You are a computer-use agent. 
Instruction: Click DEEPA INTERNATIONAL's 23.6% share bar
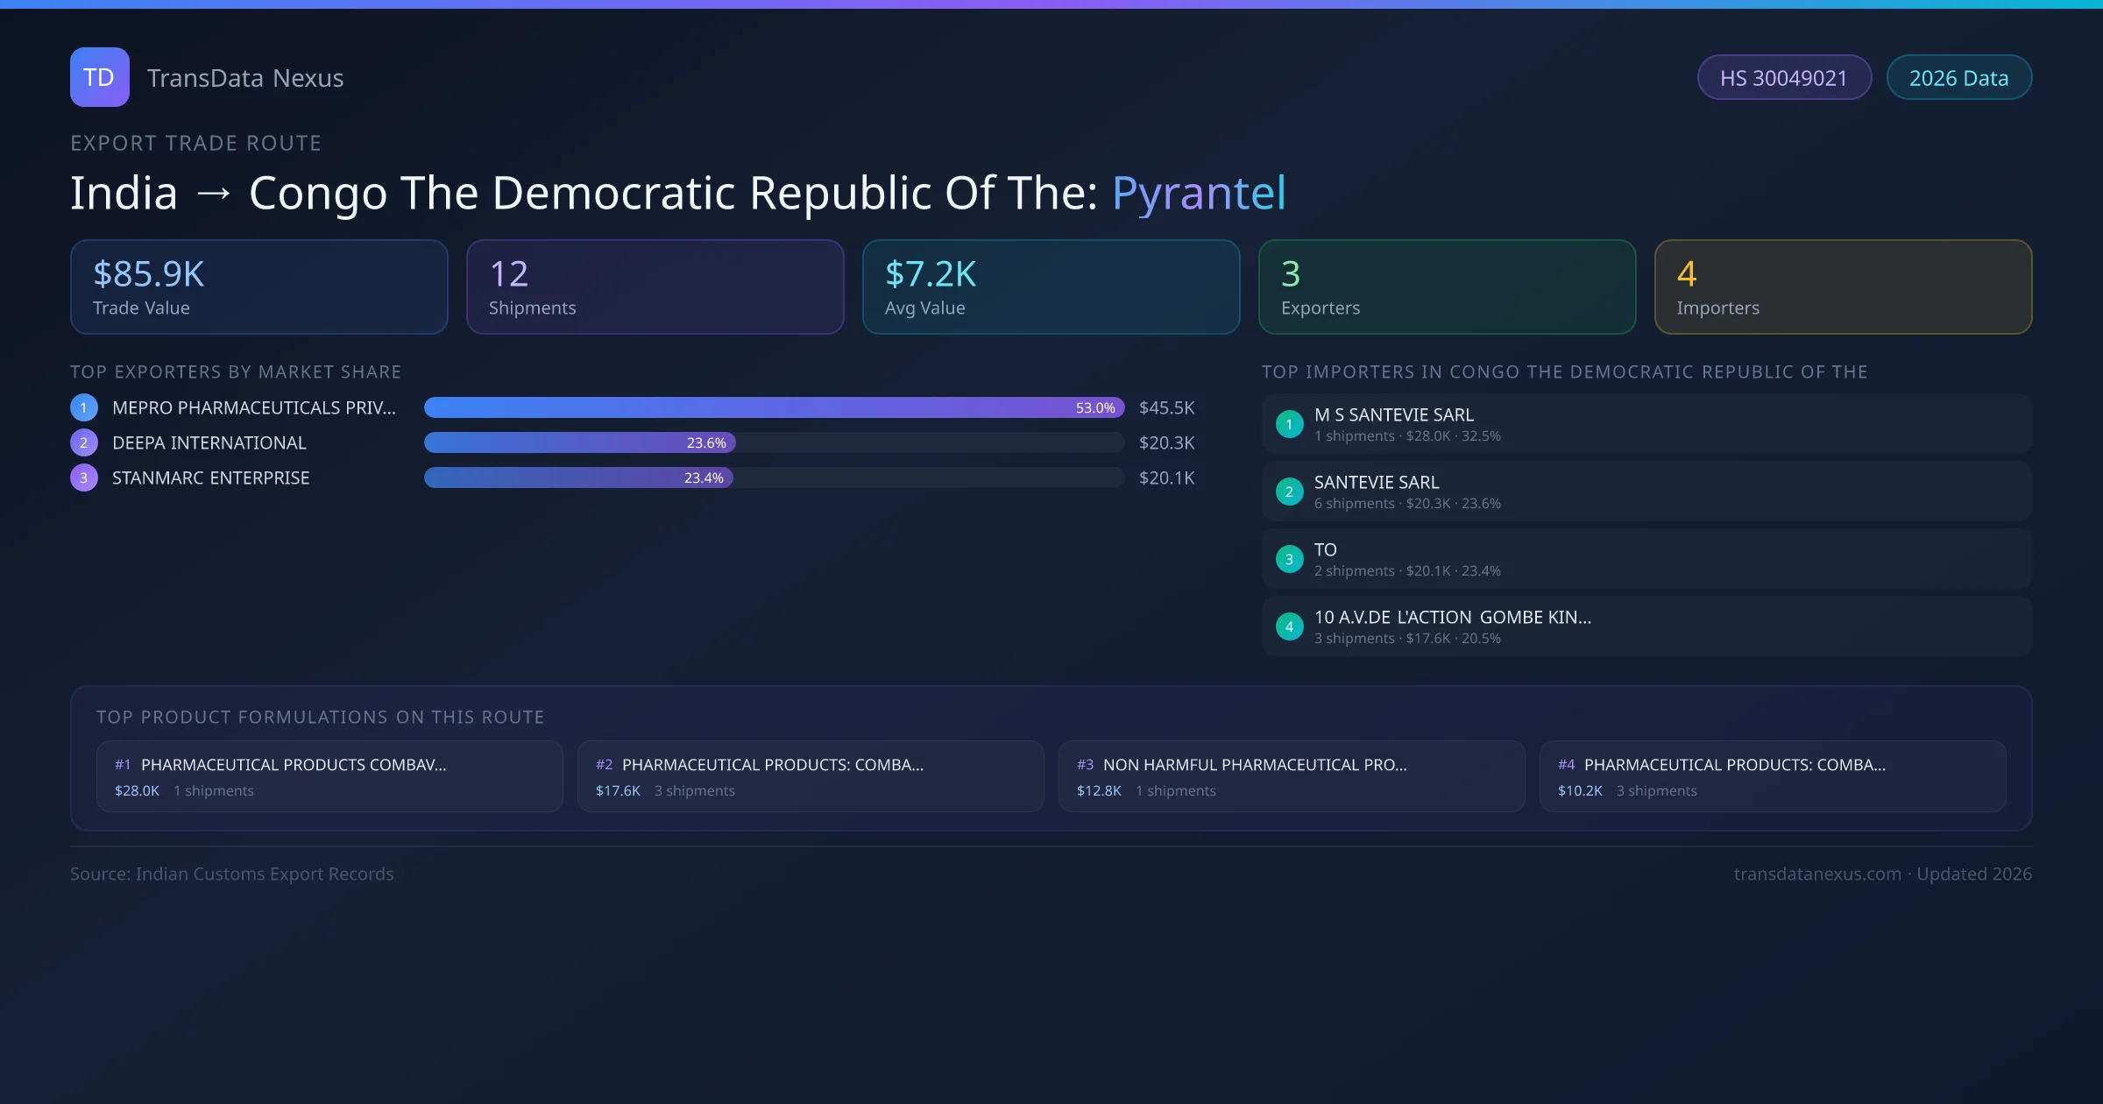click(x=578, y=442)
